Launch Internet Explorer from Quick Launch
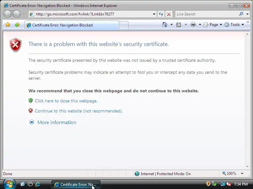This screenshot has width=253, height=189. [x=38, y=184]
